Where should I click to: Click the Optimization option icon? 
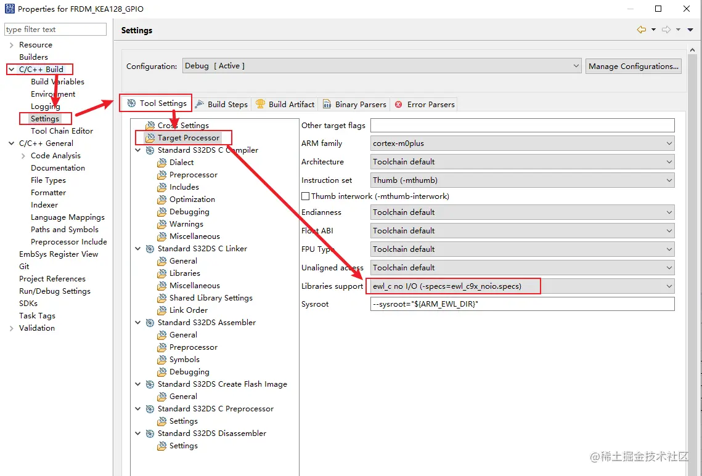click(161, 200)
